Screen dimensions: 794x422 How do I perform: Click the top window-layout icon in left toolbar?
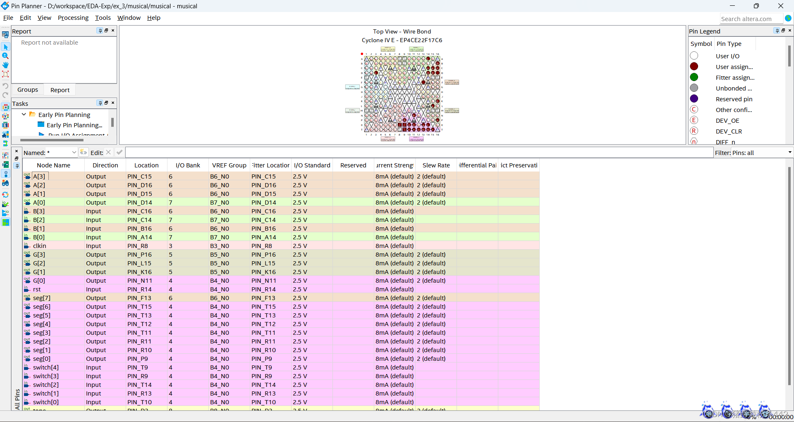pos(5,35)
